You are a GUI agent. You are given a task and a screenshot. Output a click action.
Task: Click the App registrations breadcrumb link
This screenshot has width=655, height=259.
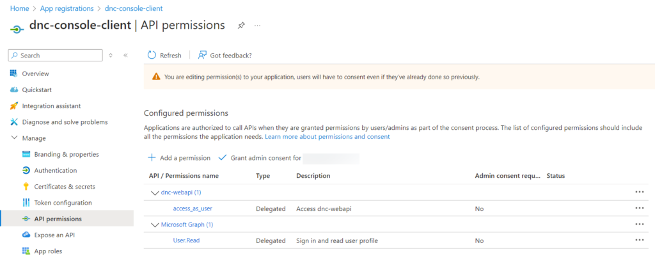pyautogui.click(x=67, y=8)
